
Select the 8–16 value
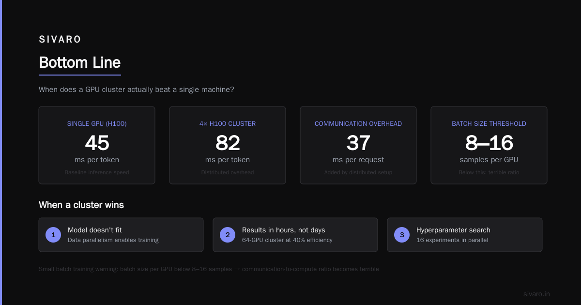[489, 143]
